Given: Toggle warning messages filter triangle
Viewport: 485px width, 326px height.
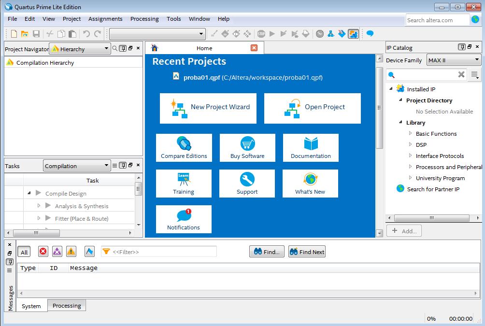Looking at the screenshot, I should coord(71,252).
